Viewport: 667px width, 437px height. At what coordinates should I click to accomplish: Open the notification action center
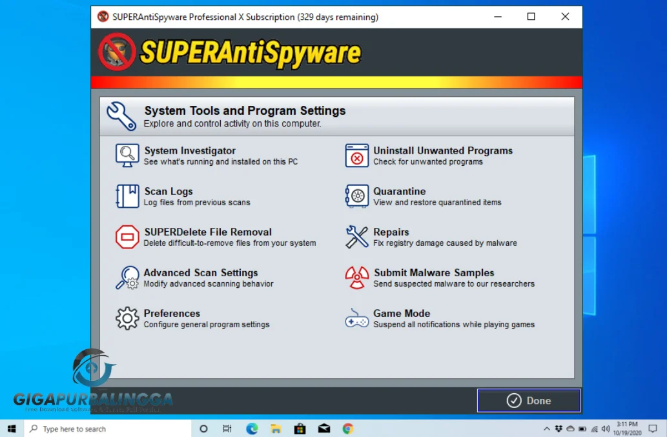[x=653, y=429]
